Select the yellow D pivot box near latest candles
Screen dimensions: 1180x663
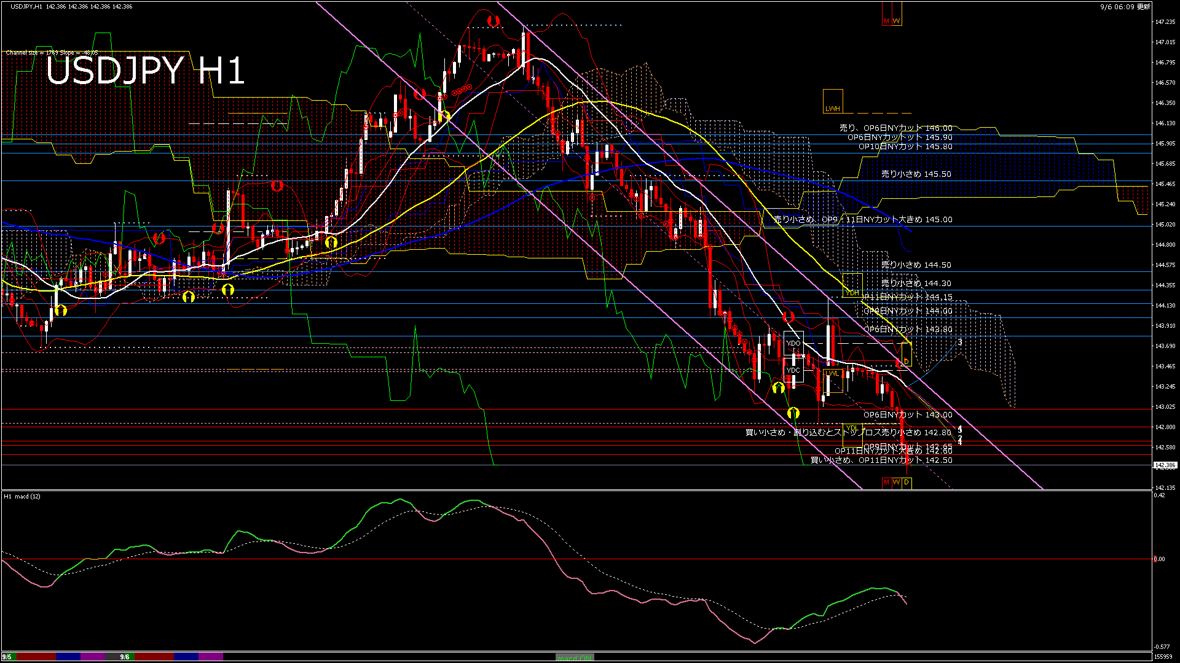(907, 355)
